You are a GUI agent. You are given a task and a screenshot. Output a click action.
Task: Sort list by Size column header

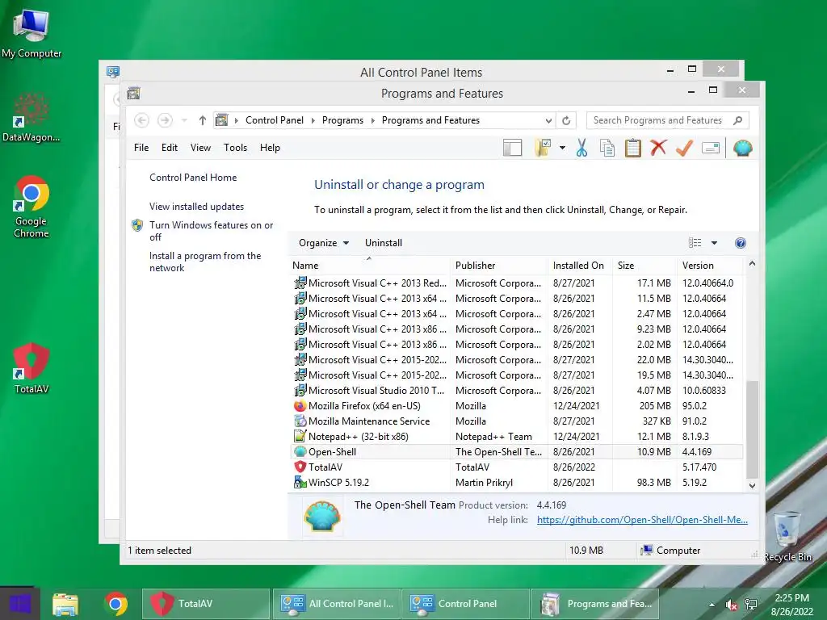[x=644, y=266]
